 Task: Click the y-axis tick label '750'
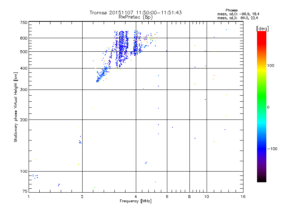pos(24,22)
